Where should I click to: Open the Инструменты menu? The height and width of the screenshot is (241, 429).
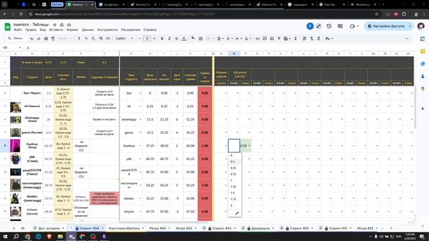tap(107, 29)
